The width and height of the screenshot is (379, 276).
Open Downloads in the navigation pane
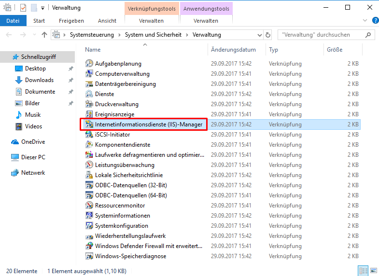tap(39, 80)
